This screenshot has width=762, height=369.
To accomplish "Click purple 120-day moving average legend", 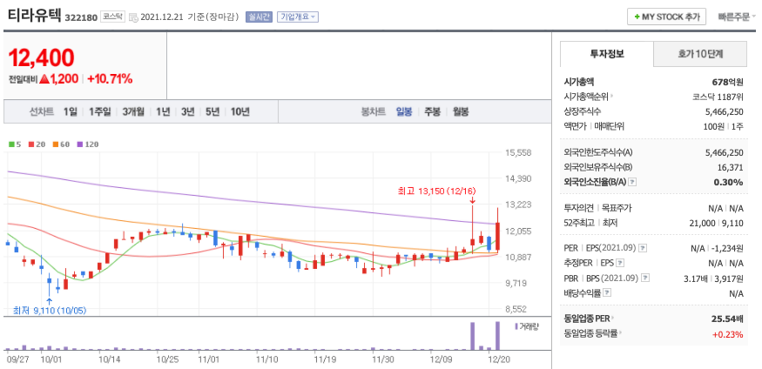I will [87, 144].
